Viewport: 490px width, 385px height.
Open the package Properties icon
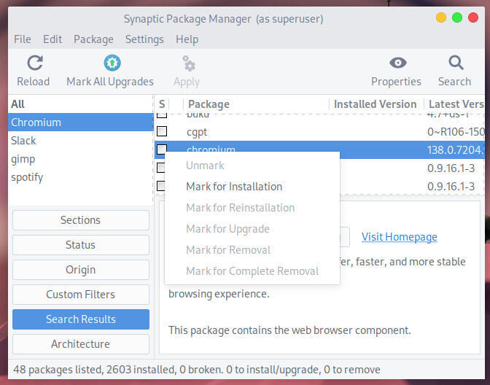point(396,63)
